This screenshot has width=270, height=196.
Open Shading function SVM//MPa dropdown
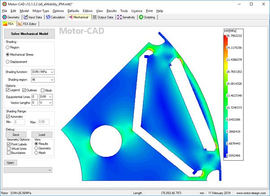tap(43, 72)
